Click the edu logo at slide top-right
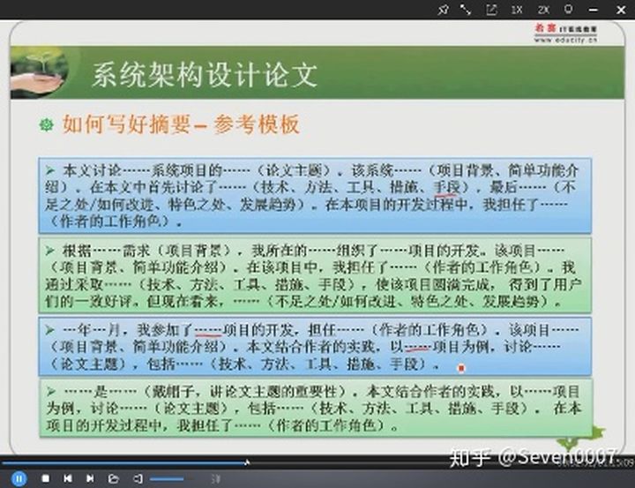 click(565, 34)
